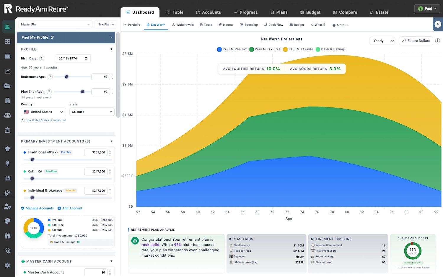Click the lightbulb icon in sidebar

(7, 163)
